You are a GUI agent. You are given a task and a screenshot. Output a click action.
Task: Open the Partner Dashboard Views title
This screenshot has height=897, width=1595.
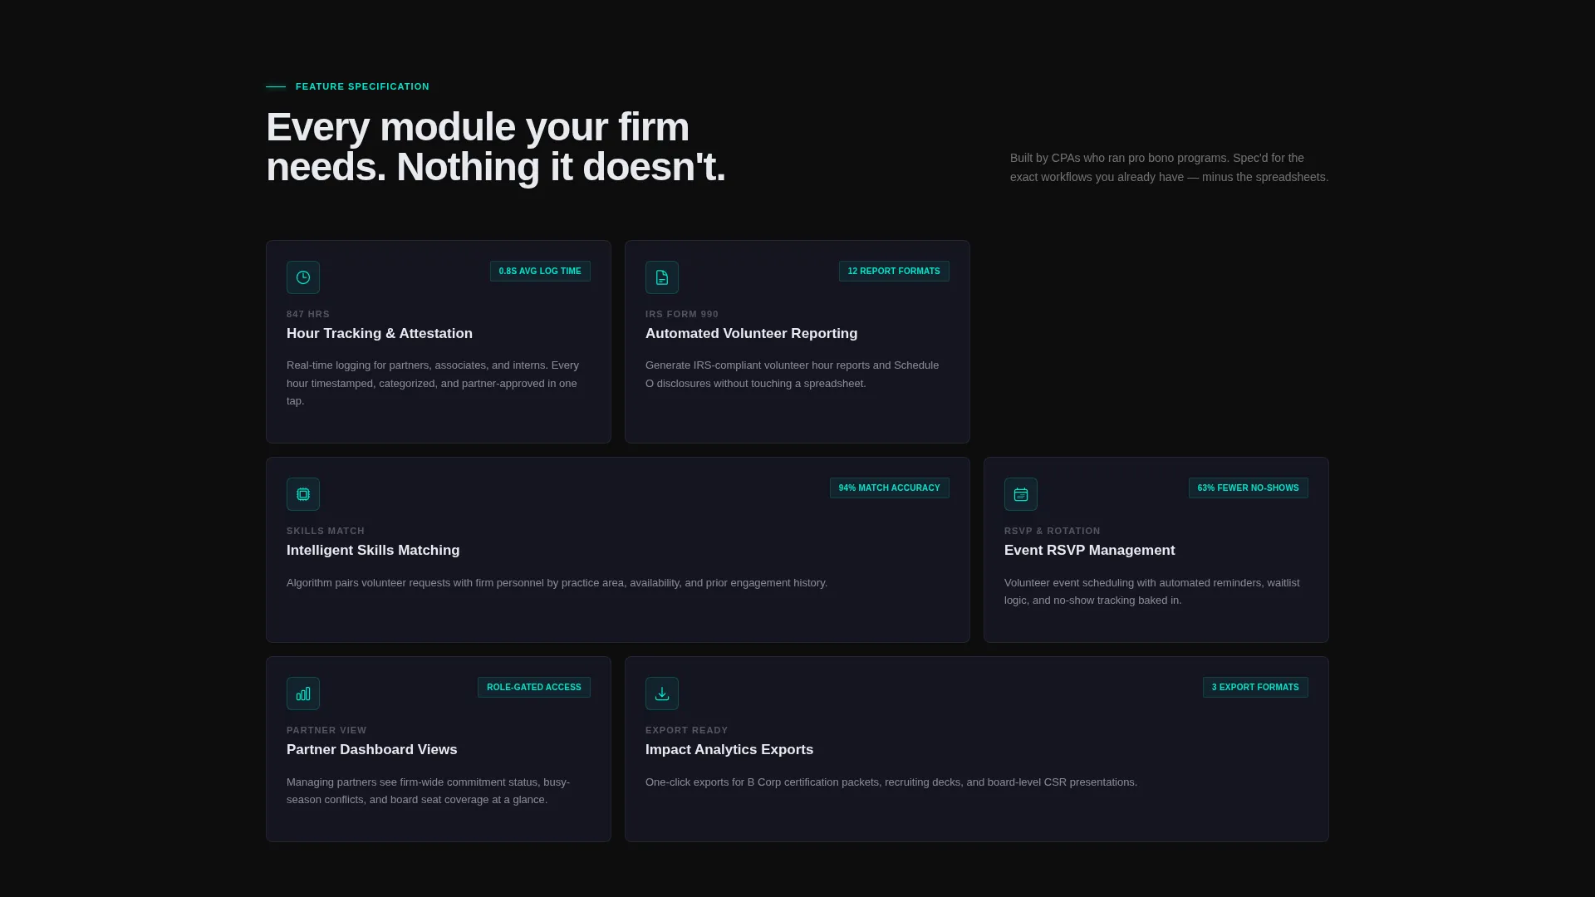(371, 750)
